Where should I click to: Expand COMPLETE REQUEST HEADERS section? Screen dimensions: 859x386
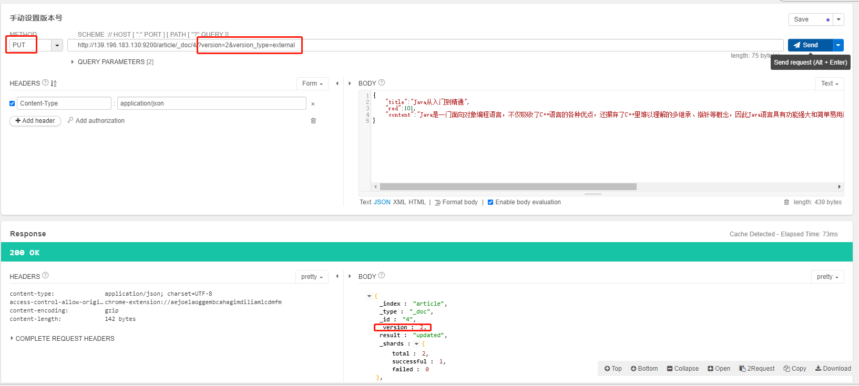(62, 339)
